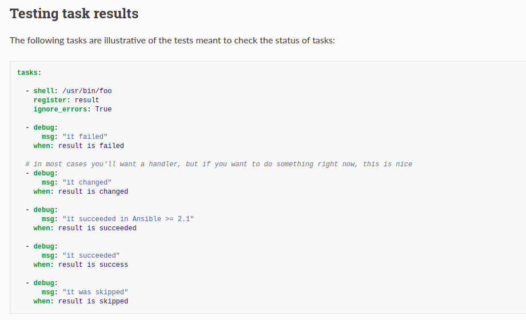The height and width of the screenshot is (320, 526).
Task: Click the first "debug:" keyword
Action: tap(46, 127)
